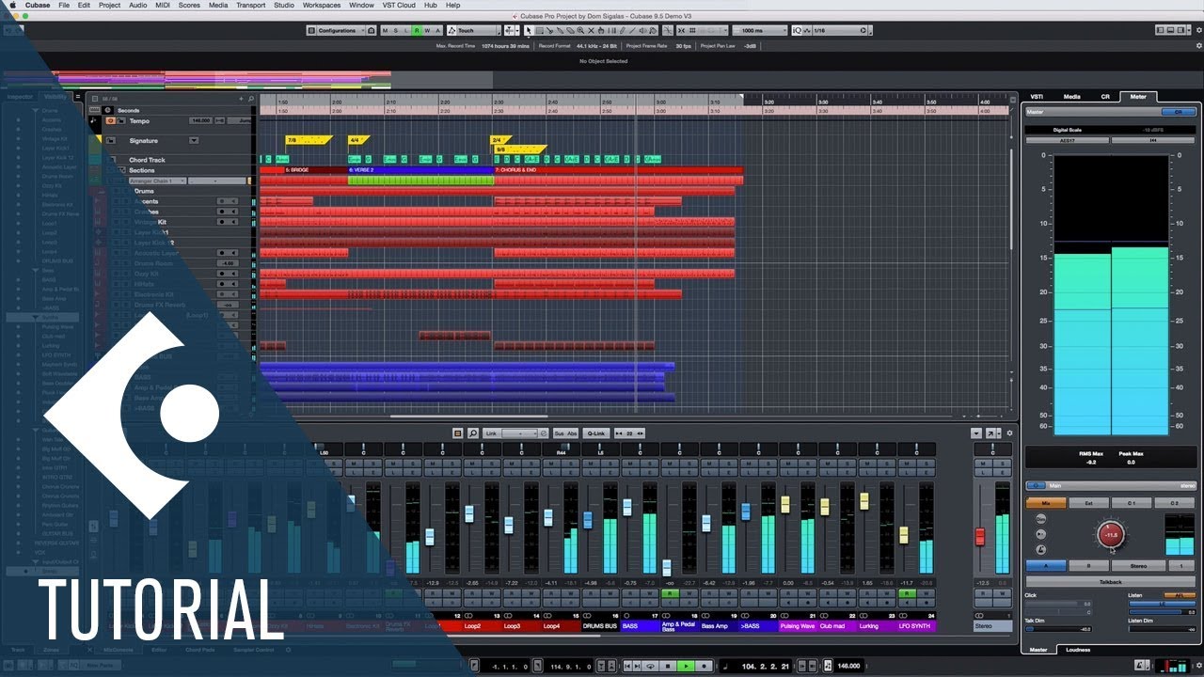Select monitor B in Control Room
Screen dimensions: 1204x677
tap(1088, 566)
